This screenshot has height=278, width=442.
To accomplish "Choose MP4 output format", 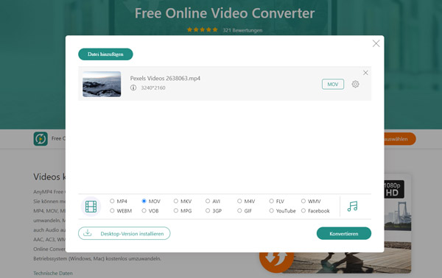I will (112, 201).
